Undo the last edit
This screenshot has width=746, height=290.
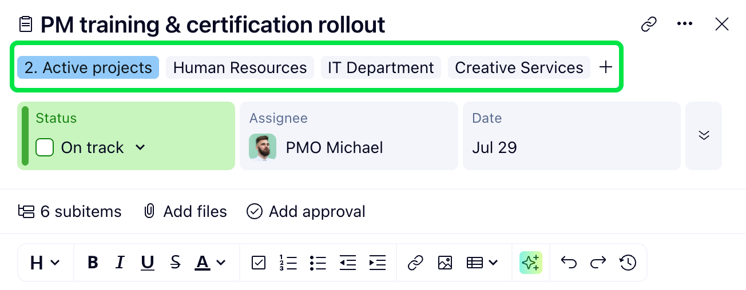(x=569, y=263)
